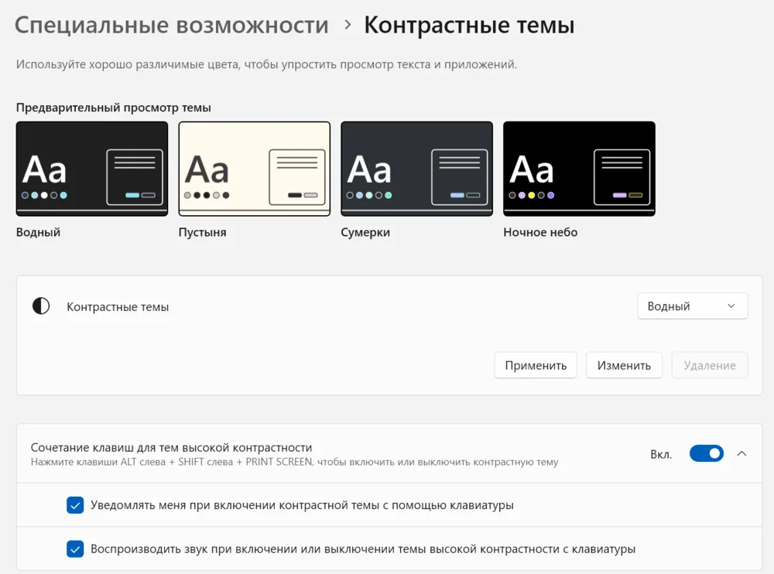The image size is (774, 574).
Task: Click the Контрастные темы breadcrumb title
Action: [x=469, y=26]
